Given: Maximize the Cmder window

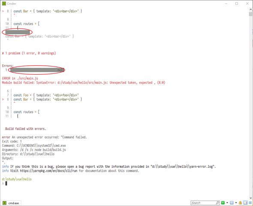Looking at the screenshot, I should pos(237,3).
